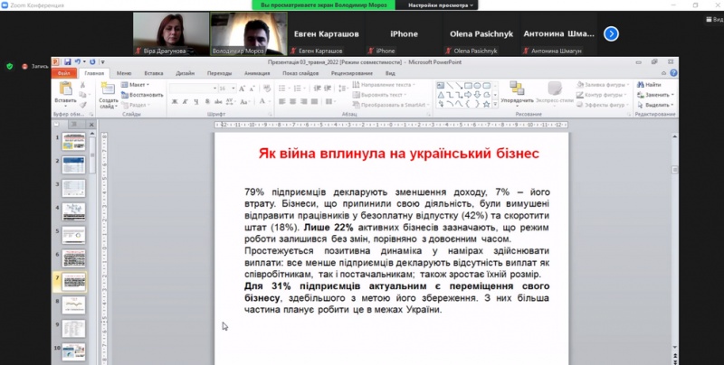Click the Paste (Вставить) clipboard icon
The height and width of the screenshot is (365, 724).
(x=65, y=89)
